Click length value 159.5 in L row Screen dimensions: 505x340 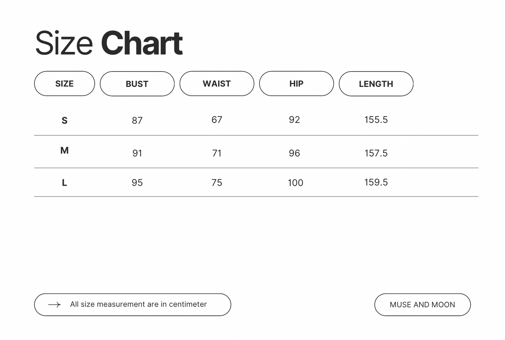pyautogui.click(x=376, y=182)
